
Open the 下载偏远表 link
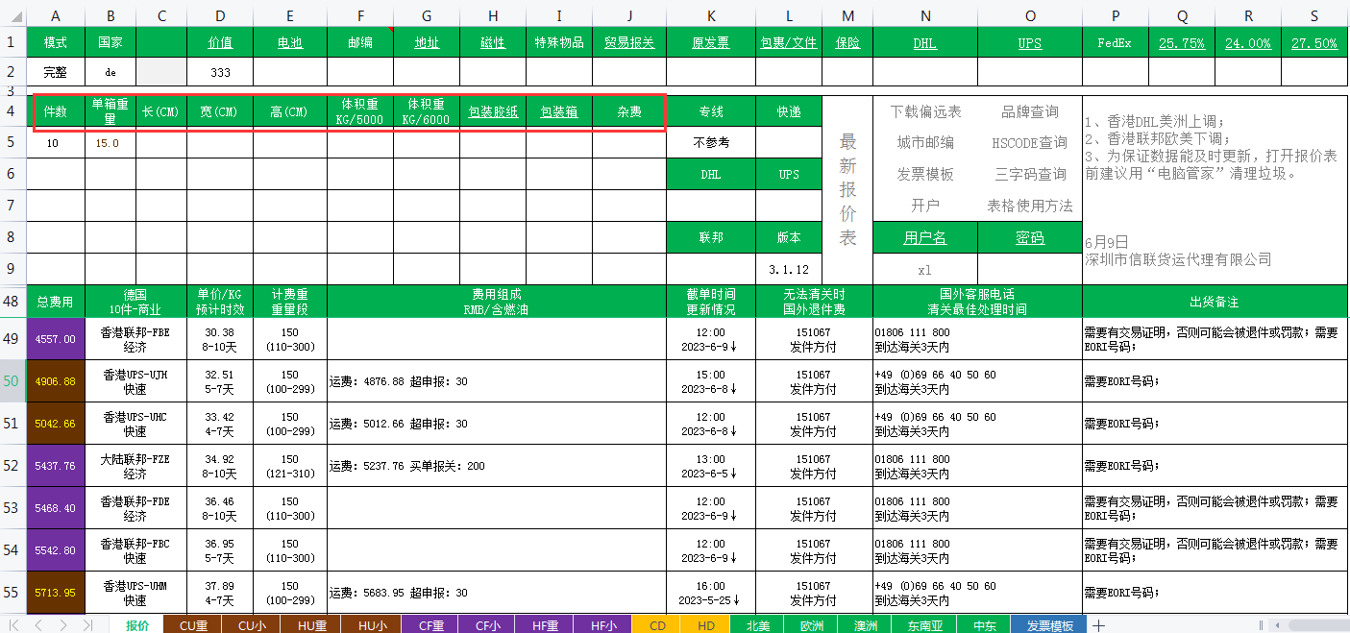pos(925,111)
